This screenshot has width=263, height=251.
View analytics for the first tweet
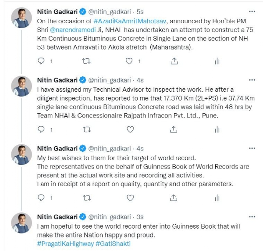(x=217, y=61)
